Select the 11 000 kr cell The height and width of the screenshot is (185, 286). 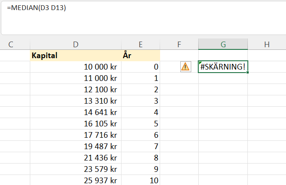tap(76, 78)
